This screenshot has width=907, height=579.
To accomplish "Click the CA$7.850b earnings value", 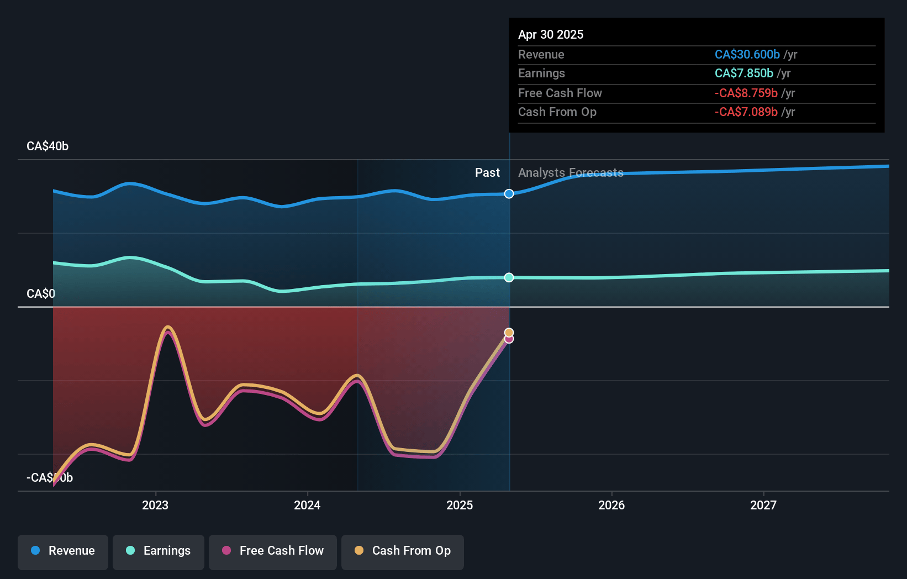I will (744, 73).
